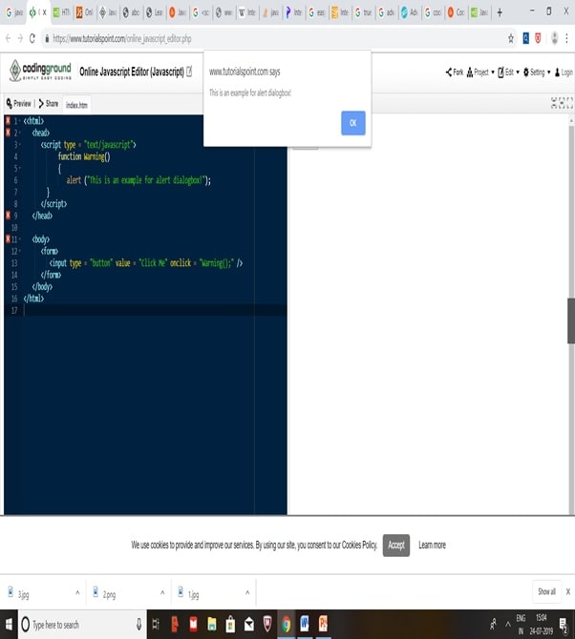This screenshot has width=575, height=639.
Task: Expand options for 2.png download
Action: tap(162, 592)
